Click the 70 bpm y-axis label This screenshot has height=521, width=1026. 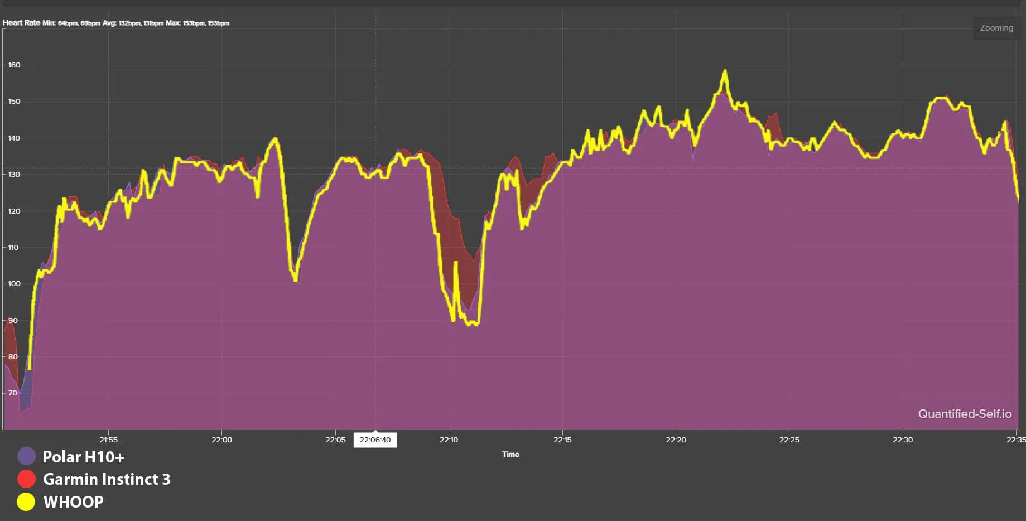click(x=13, y=393)
